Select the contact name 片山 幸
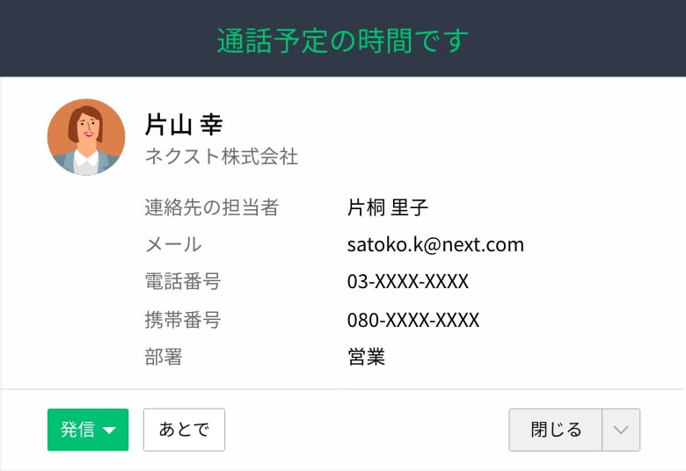The width and height of the screenshot is (686, 471). coord(184,125)
